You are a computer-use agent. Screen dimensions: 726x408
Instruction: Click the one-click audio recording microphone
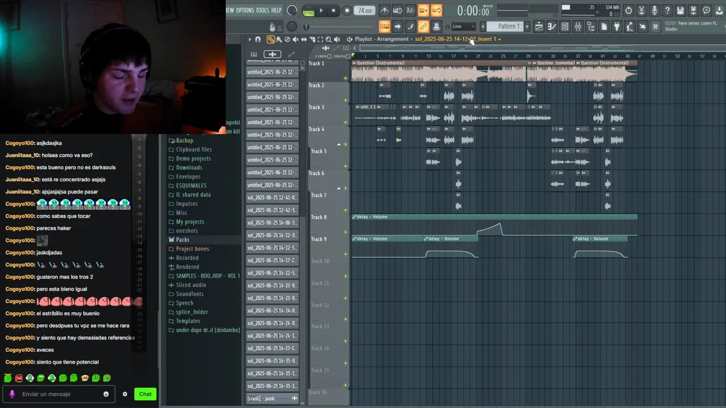[x=654, y=10]
